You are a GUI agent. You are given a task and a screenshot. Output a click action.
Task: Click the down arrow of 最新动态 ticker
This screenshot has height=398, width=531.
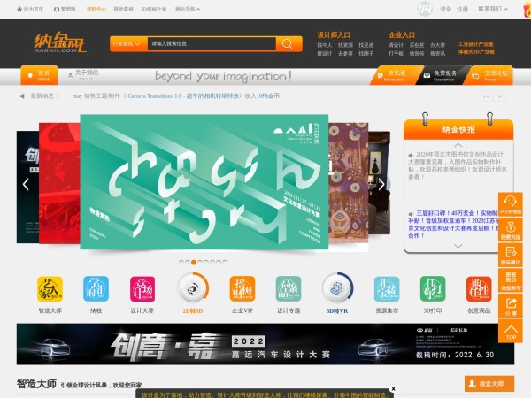[499, 96]
